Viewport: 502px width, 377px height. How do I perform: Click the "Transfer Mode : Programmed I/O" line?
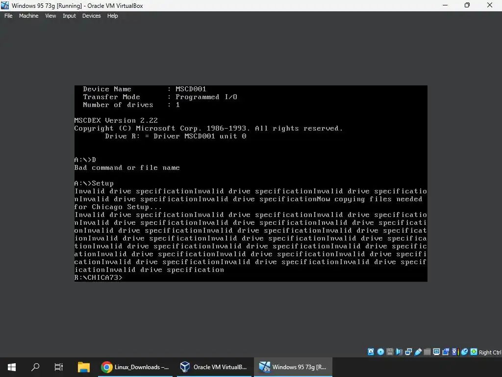coord(160,97)
